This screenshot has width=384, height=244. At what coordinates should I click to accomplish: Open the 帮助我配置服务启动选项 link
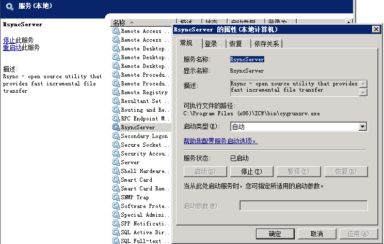[220, 141]
